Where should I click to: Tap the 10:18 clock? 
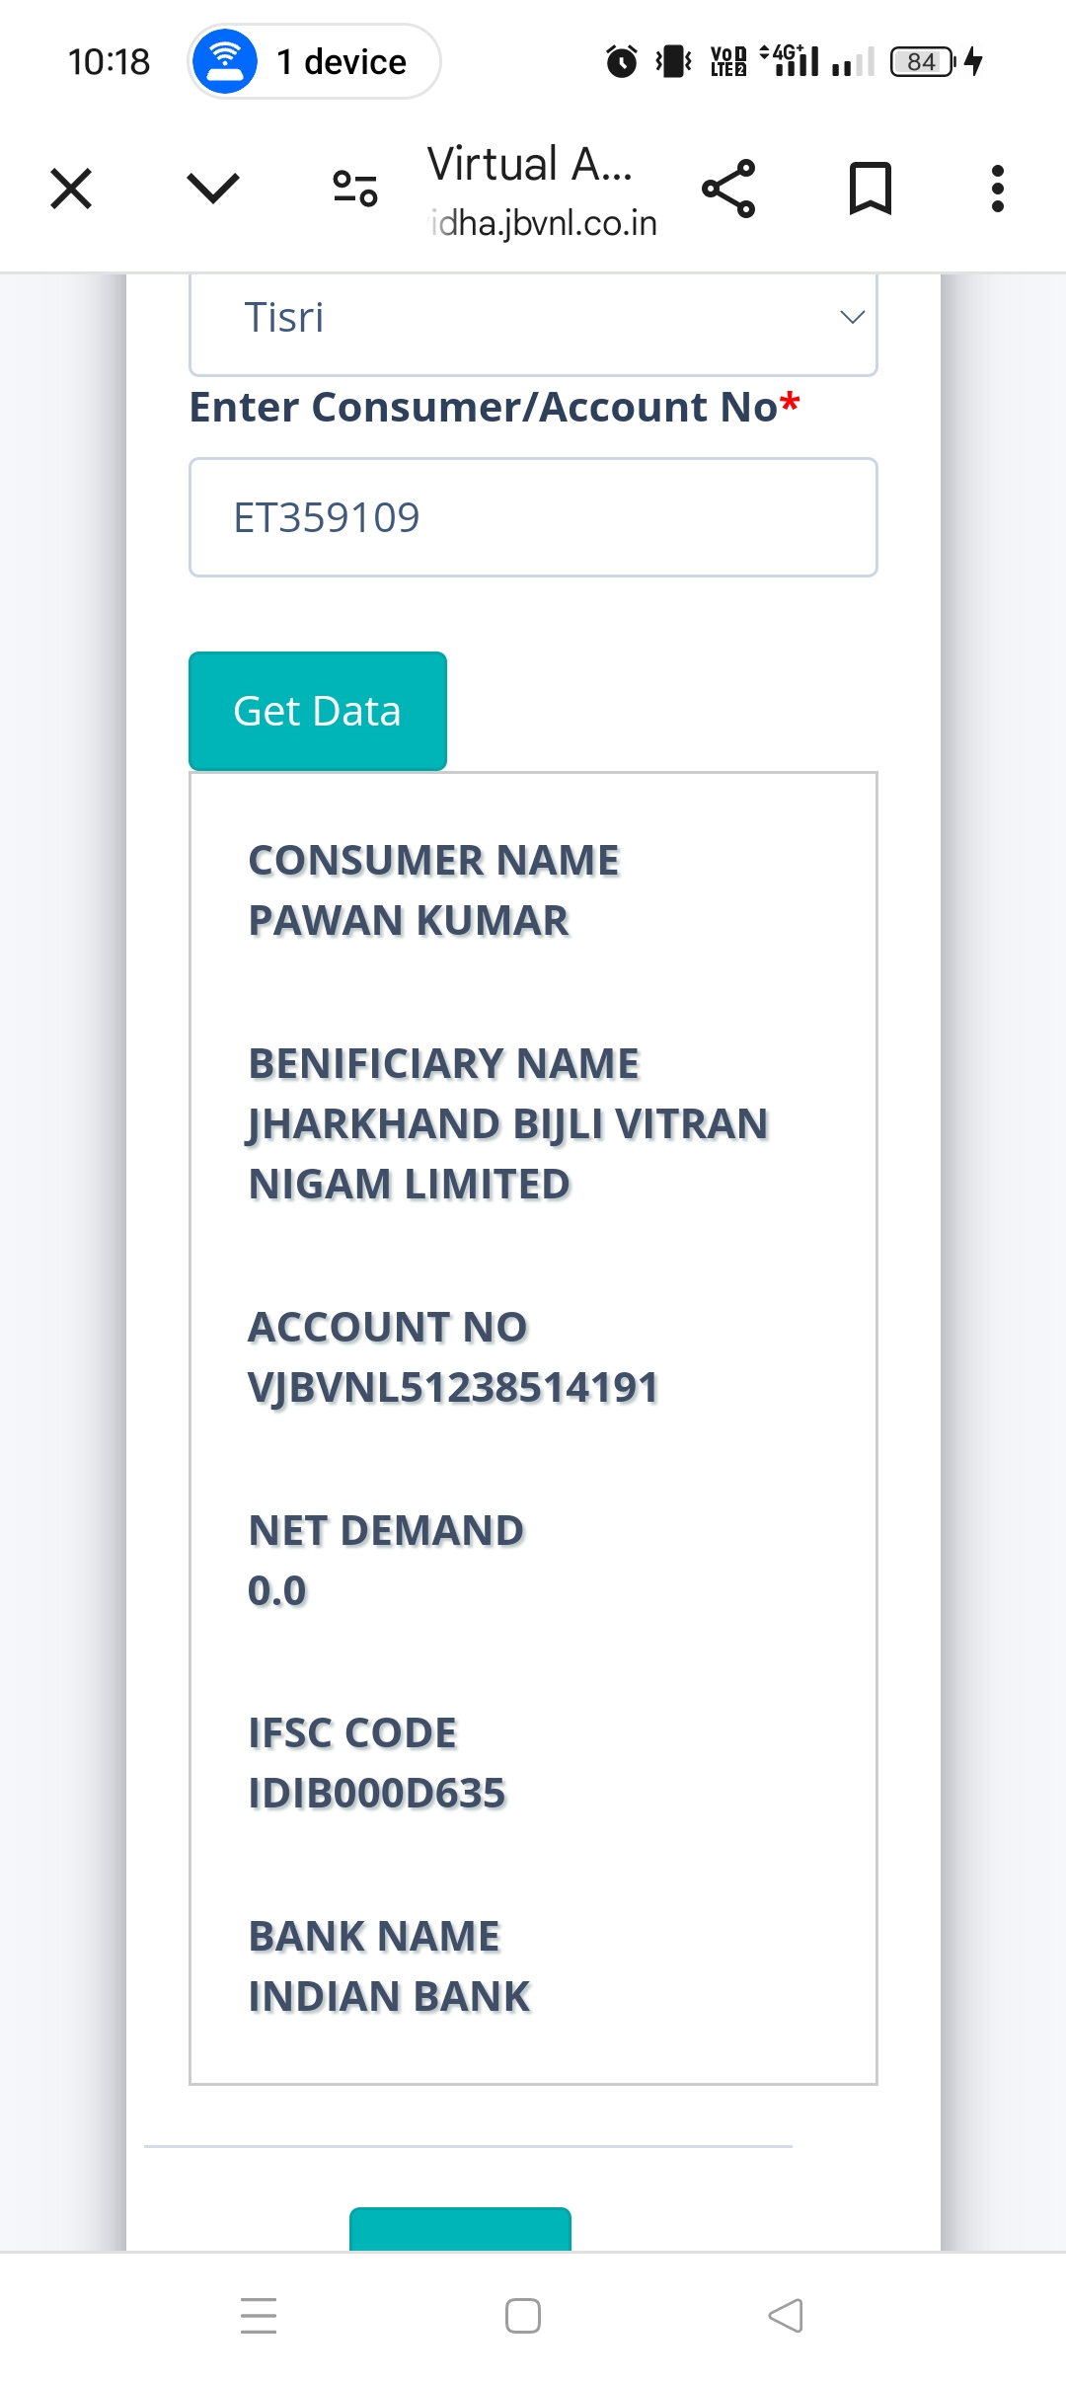109,61
